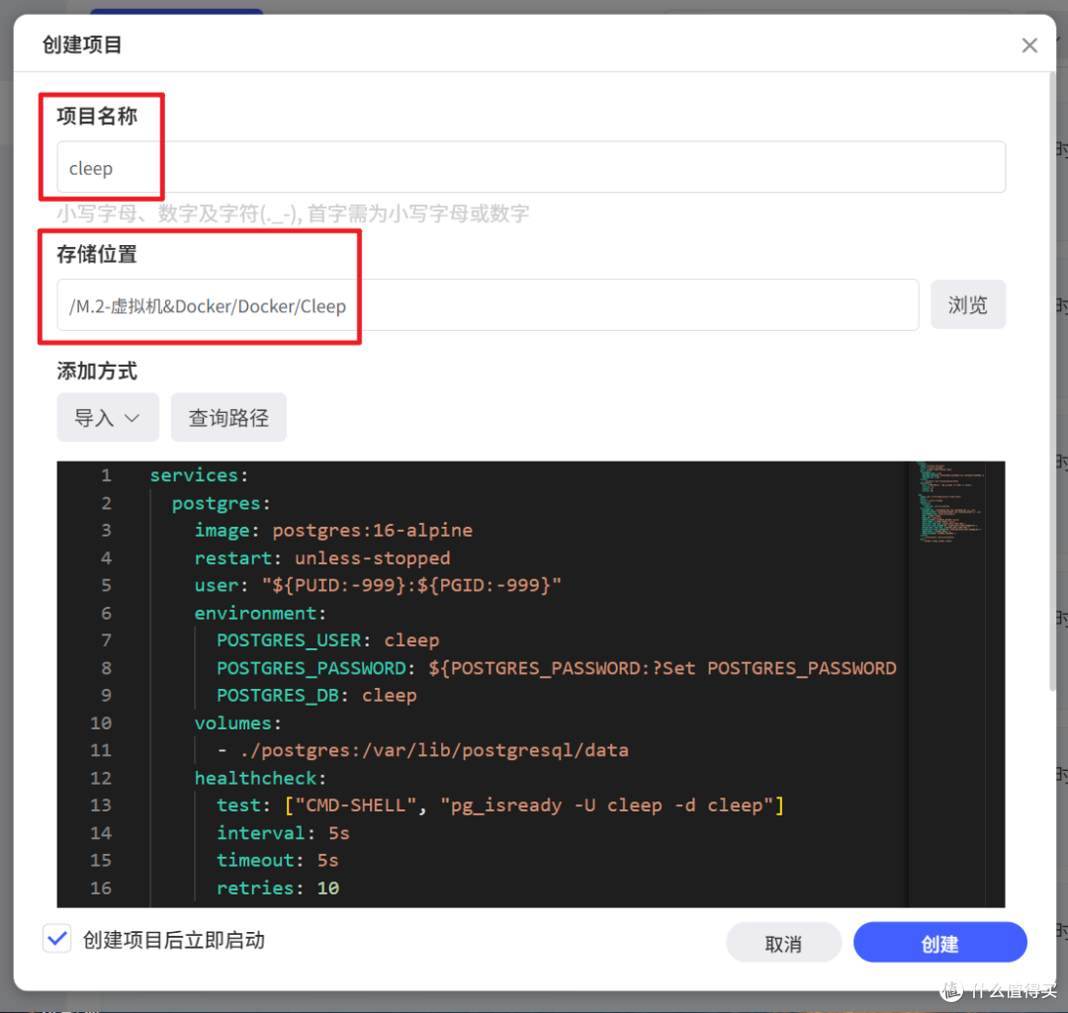Click the dialog's vertical scrollbar

pos(1051,381)
